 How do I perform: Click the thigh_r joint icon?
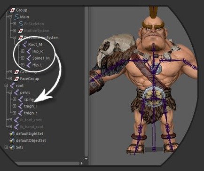point(21,113)
